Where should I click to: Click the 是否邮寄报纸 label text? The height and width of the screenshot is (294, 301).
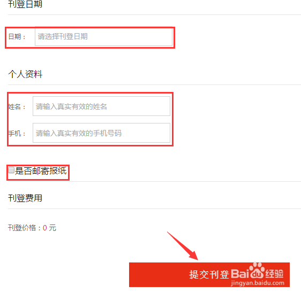click(x=41, y=171)
